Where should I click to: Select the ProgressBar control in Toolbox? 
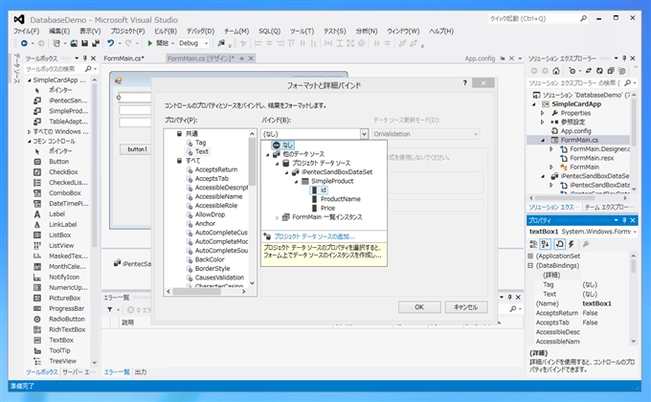66,308
